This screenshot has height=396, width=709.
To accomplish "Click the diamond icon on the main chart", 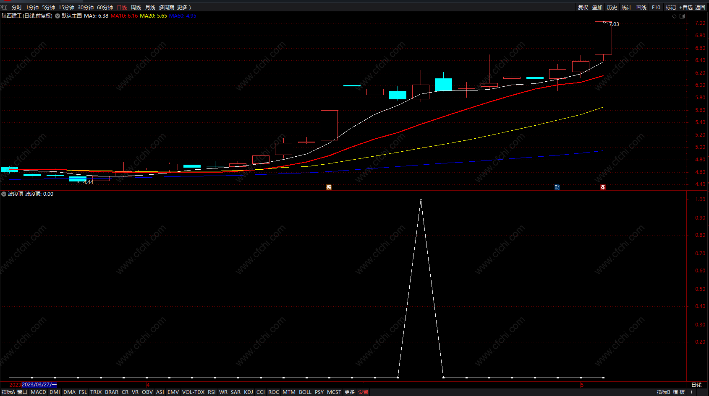I will (675, 16).
